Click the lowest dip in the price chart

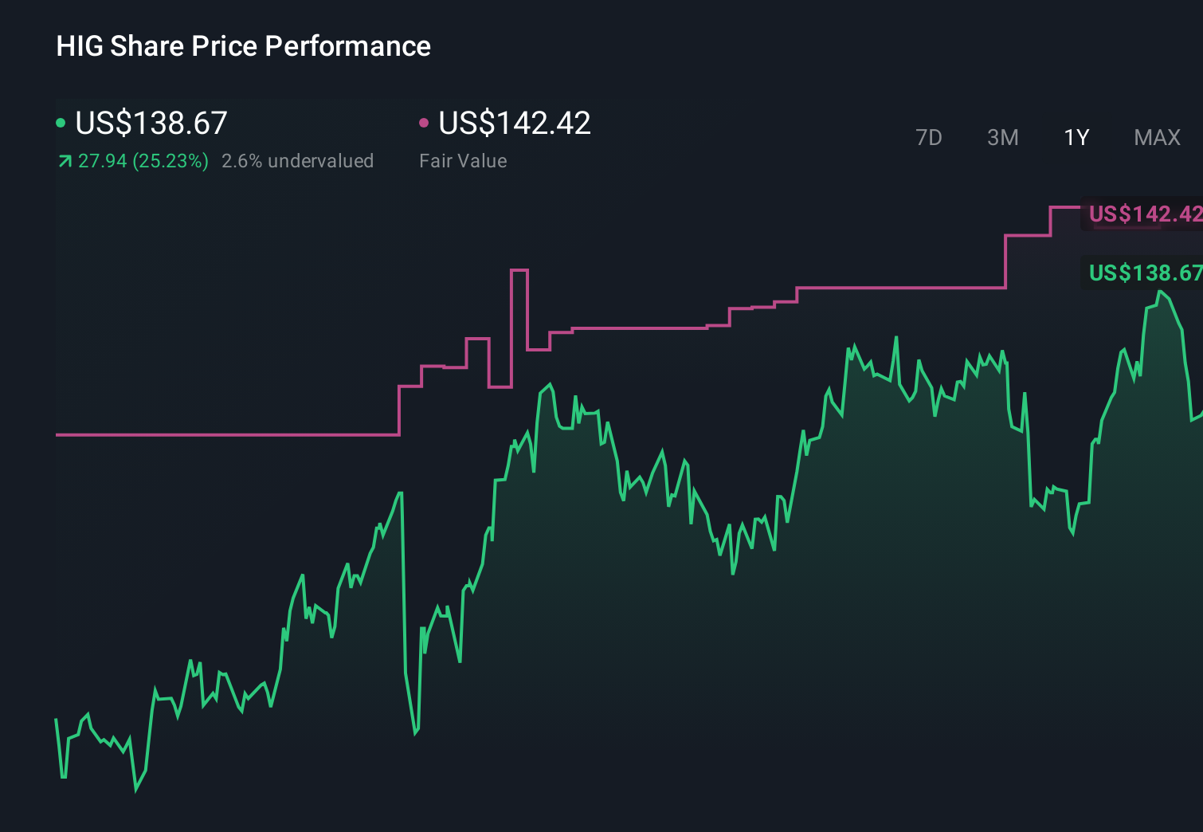click(x=135, y=793)
